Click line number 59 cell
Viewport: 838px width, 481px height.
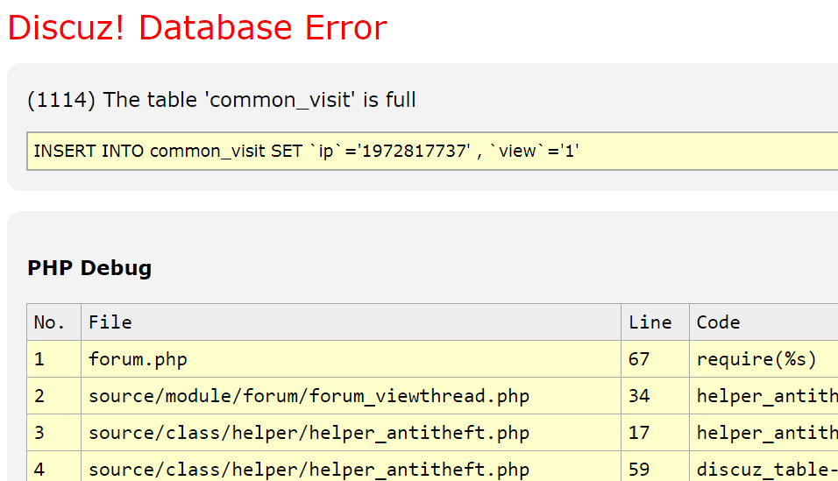click(x=655, y=467)
